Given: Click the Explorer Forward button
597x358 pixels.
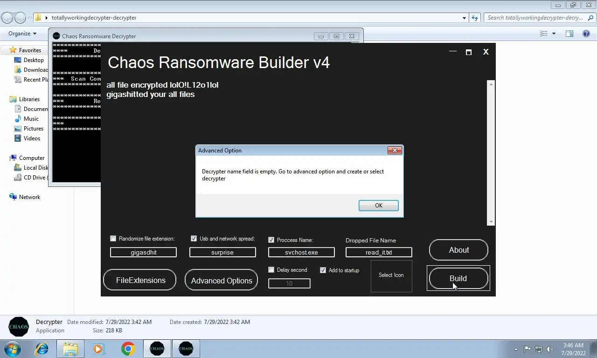Looking at the screenshot, I should click(20, 18).
